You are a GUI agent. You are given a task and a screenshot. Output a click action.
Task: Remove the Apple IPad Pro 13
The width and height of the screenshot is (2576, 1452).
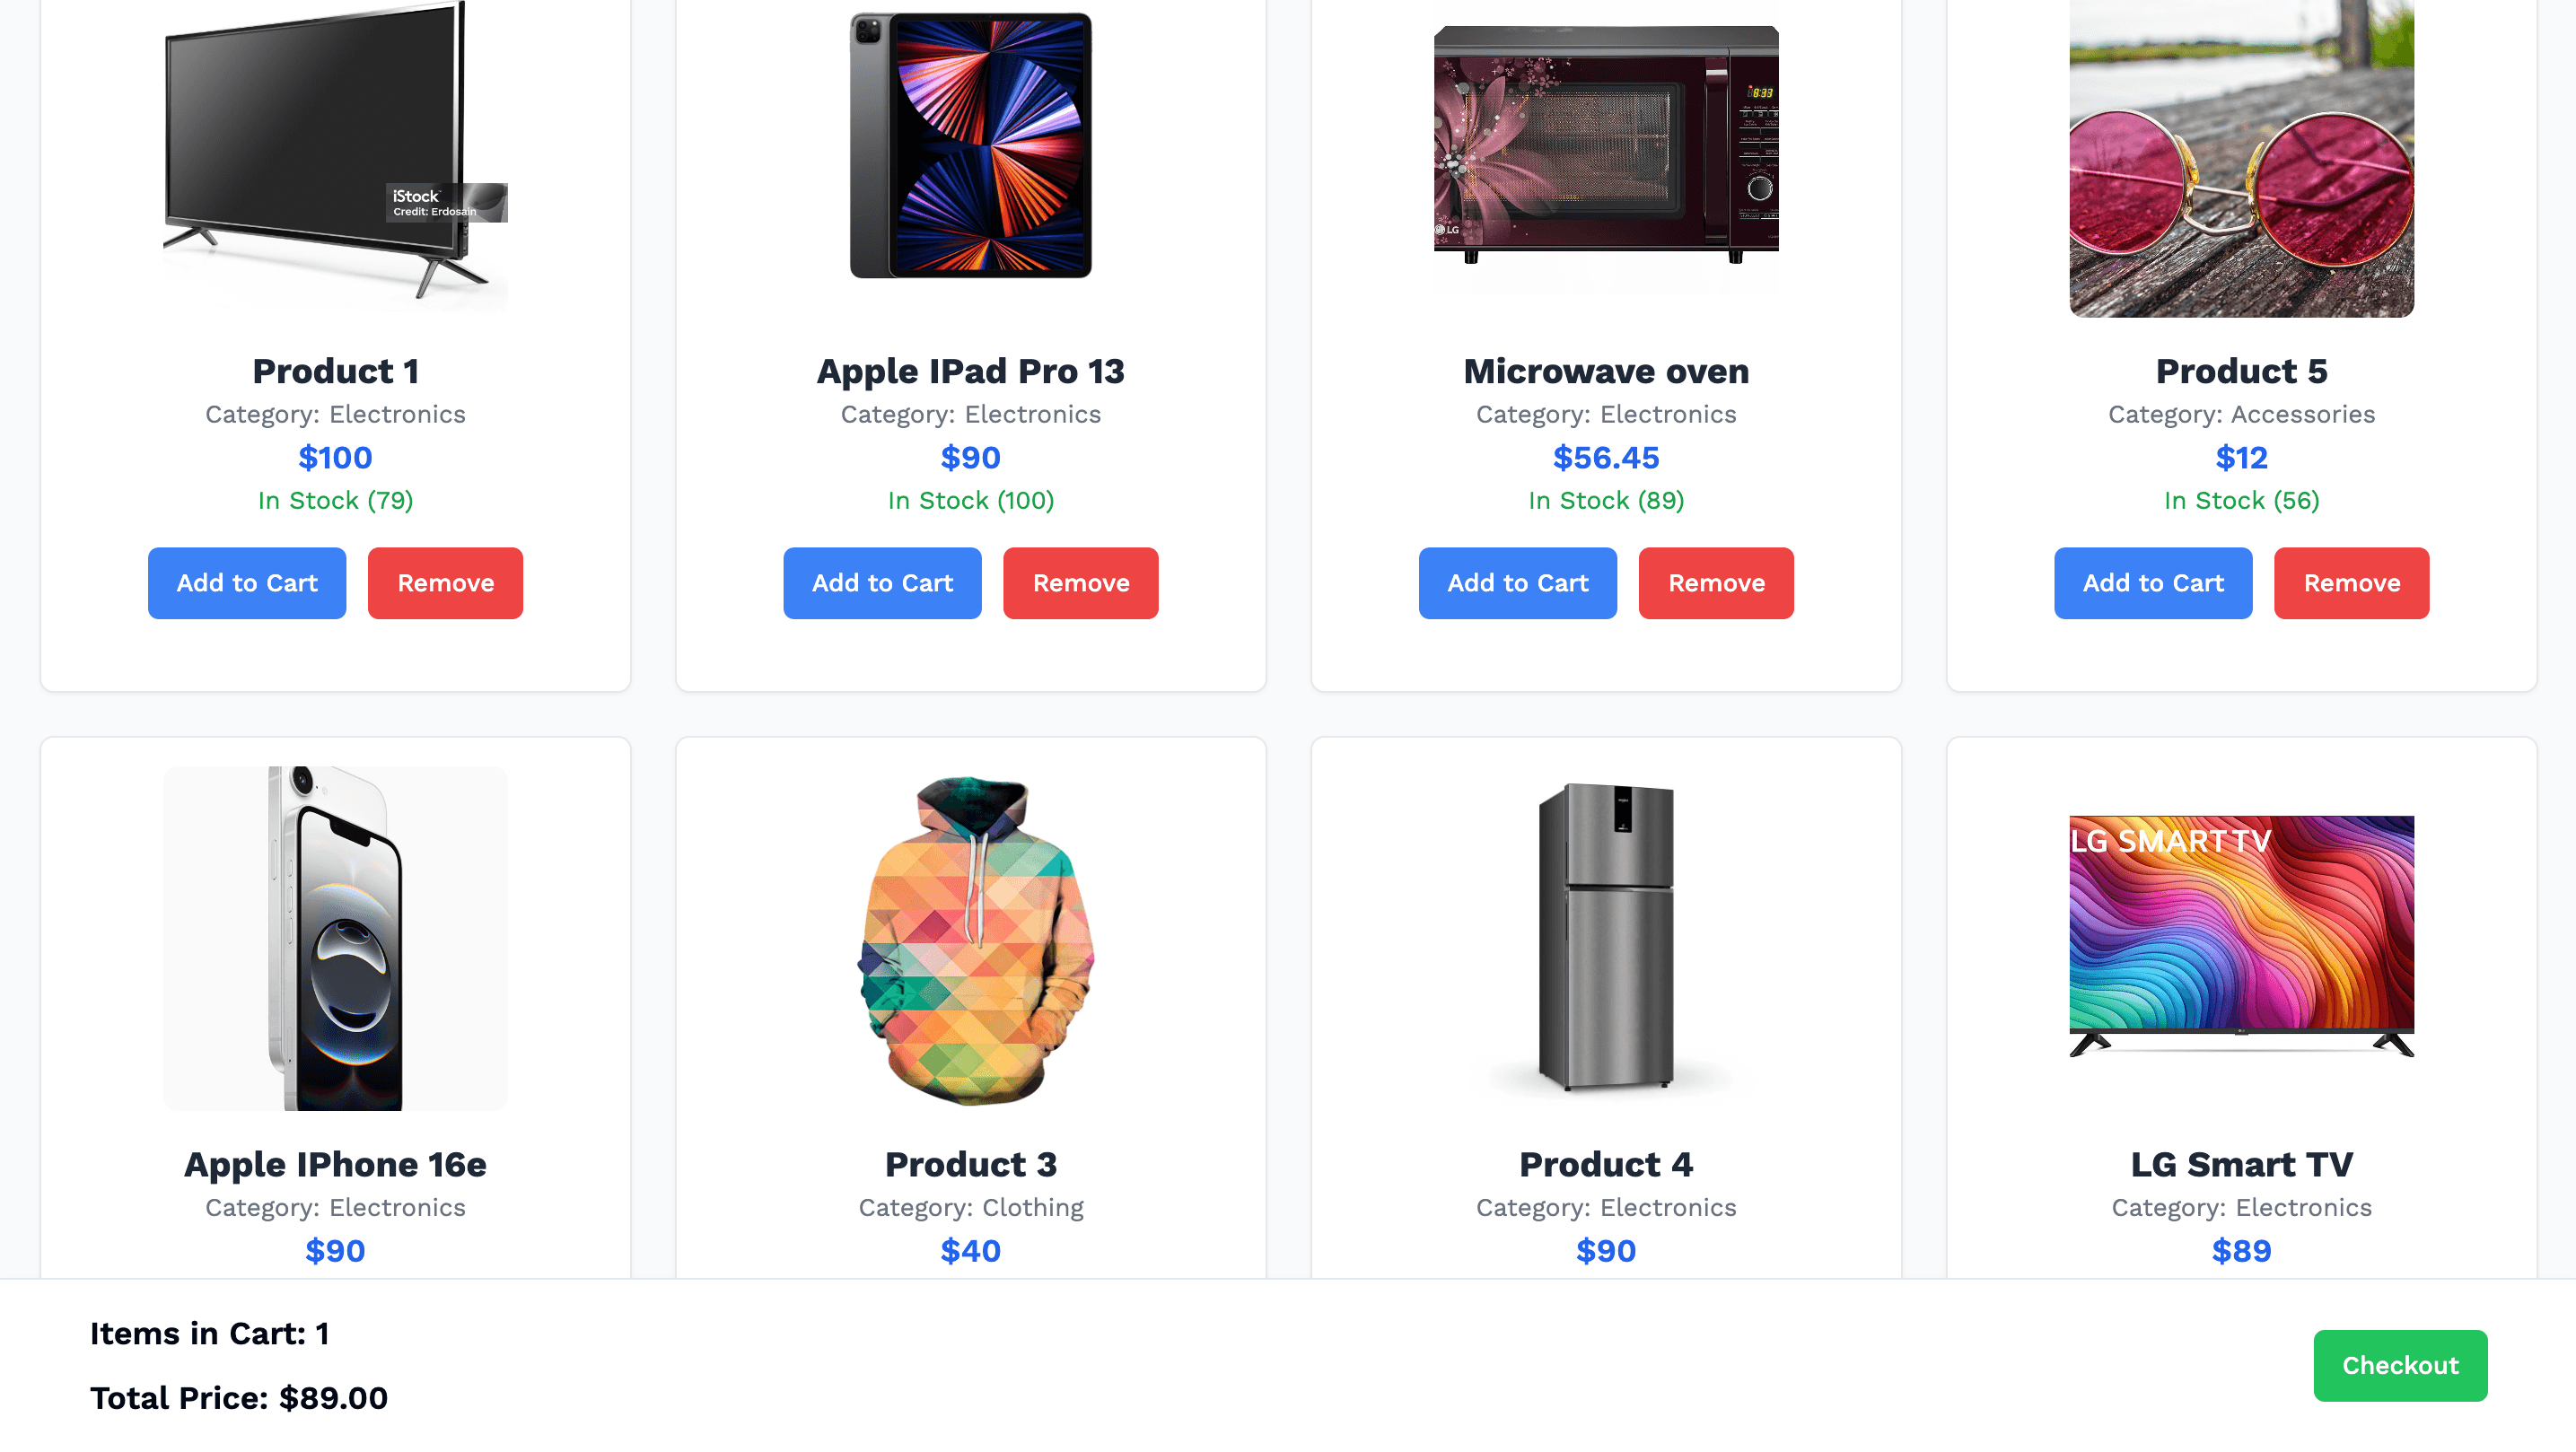click(1081, 583)
